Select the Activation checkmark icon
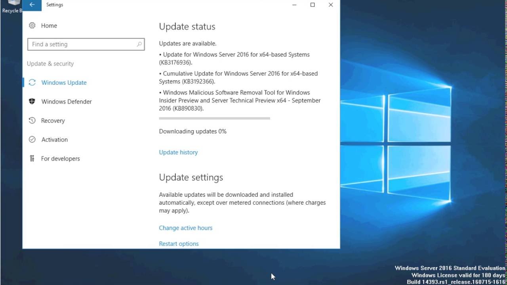Image resolution: width=507 pixels, height=285 pixels. pyautogui.click(x=32, y=139)
